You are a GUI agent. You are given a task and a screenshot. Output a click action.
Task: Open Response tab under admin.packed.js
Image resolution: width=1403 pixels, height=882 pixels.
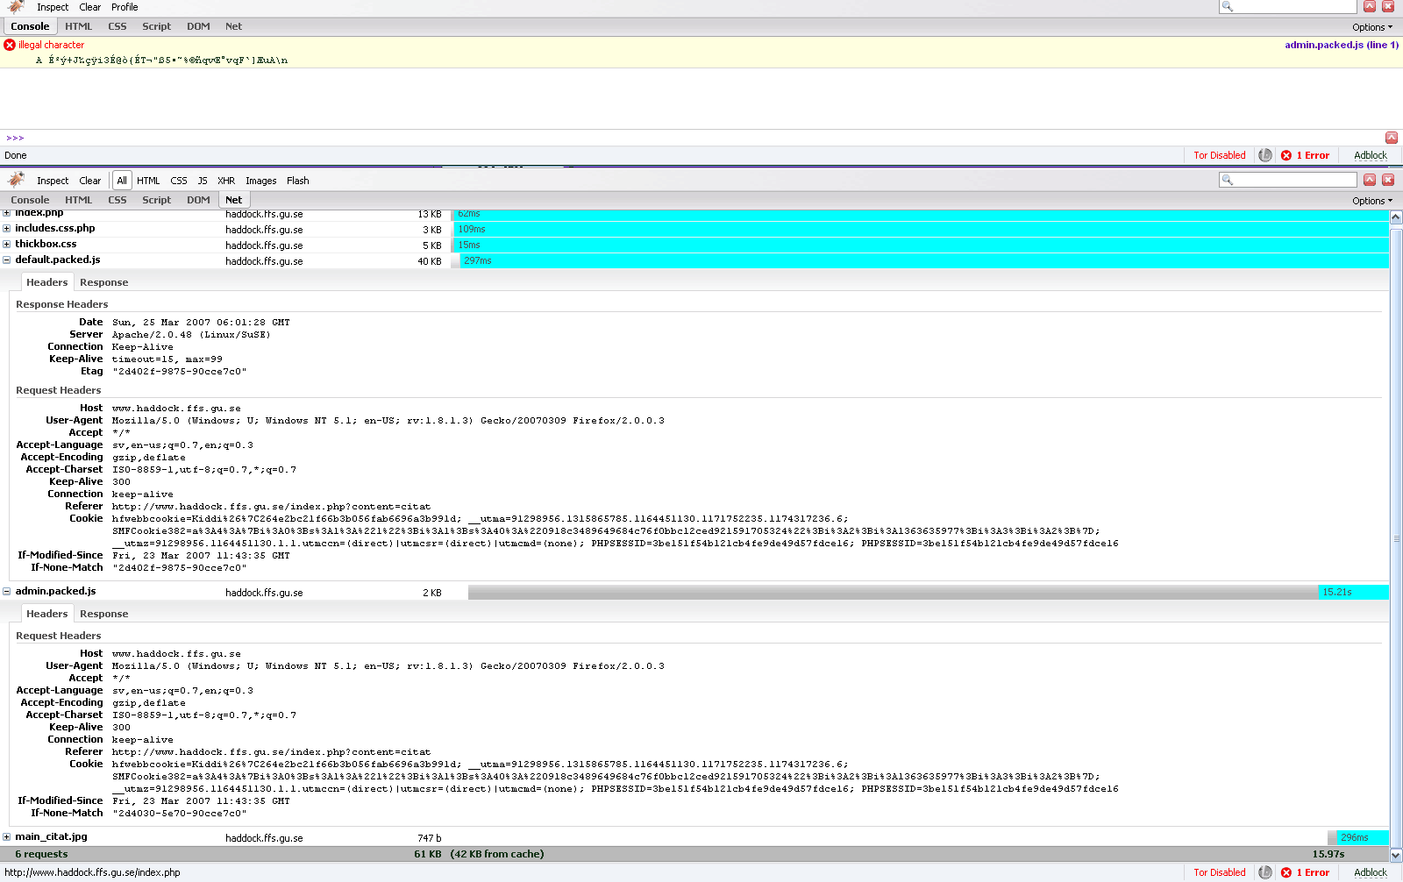point(103,614)
